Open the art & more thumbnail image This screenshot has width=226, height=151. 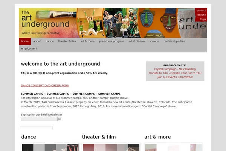pyautogui.click(x=174, y=147)
